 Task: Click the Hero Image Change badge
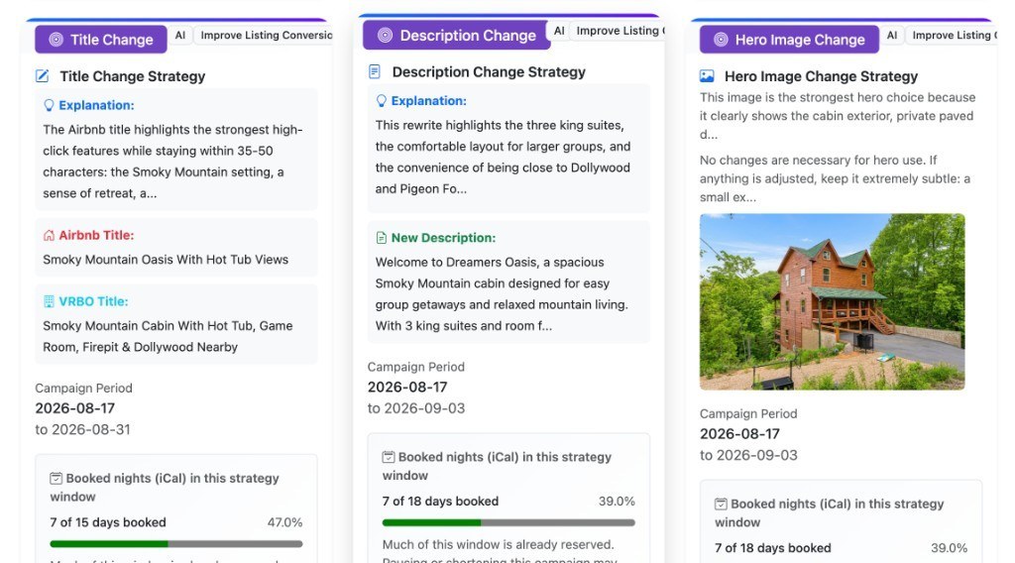click(x=789, y=40)
